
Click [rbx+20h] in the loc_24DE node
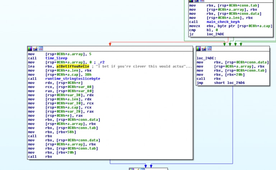[235, 75]
